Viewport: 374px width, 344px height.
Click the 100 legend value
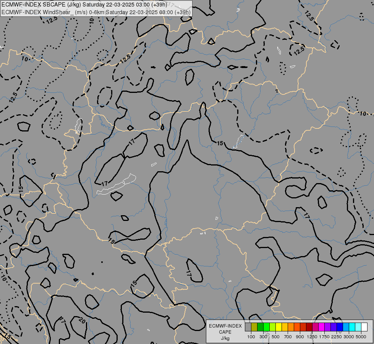tap(251, 337)
